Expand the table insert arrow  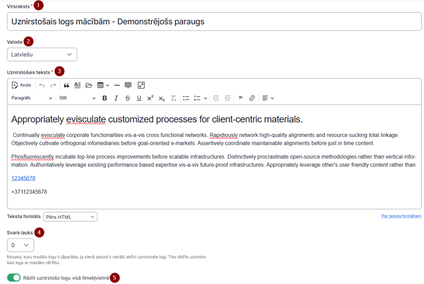click(x=108, y=85)
